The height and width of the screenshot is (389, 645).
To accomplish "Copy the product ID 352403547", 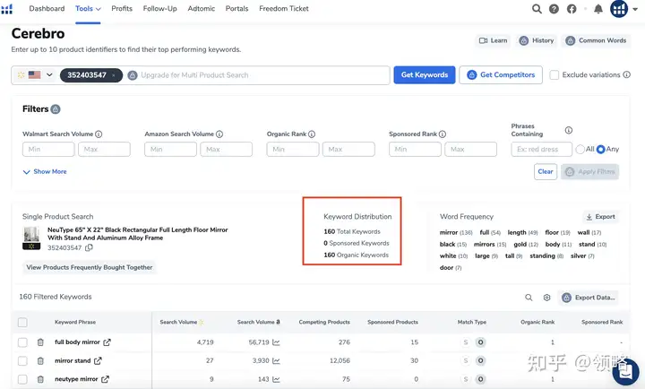I will [x=89, y=247].
